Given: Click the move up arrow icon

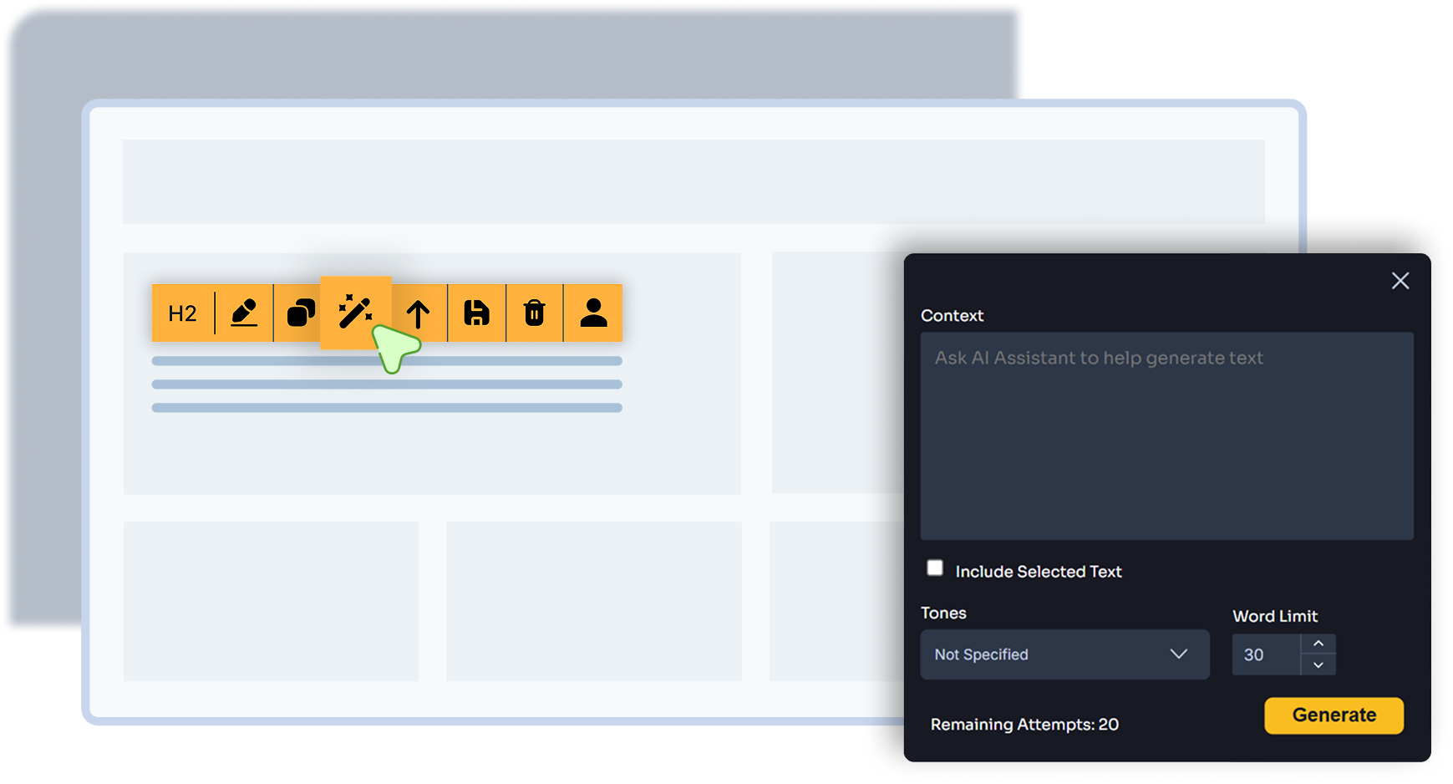Looking at the screenshot, I should click(419, 313).
